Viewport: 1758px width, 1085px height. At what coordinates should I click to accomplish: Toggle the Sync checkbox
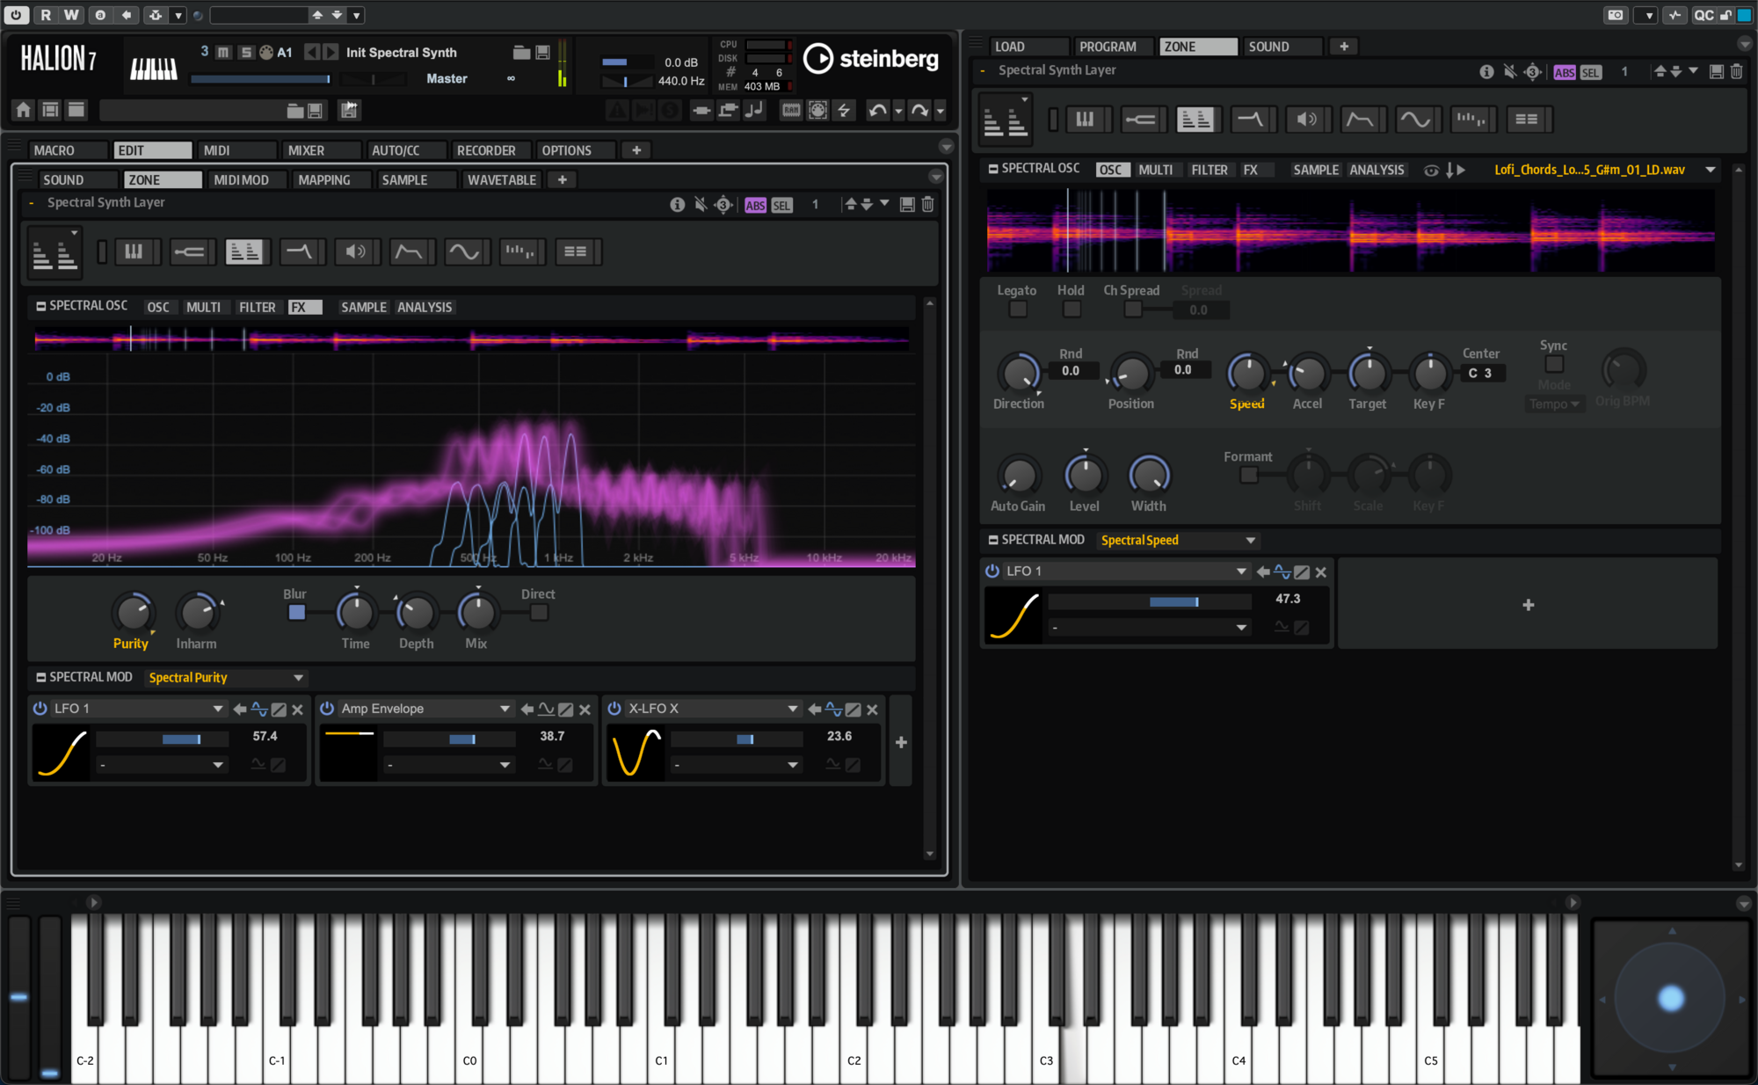(1554, 364)
